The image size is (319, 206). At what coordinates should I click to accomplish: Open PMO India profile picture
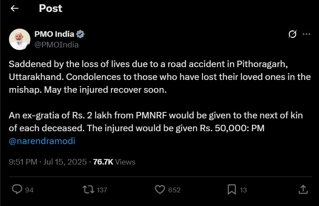coord(19,39)
